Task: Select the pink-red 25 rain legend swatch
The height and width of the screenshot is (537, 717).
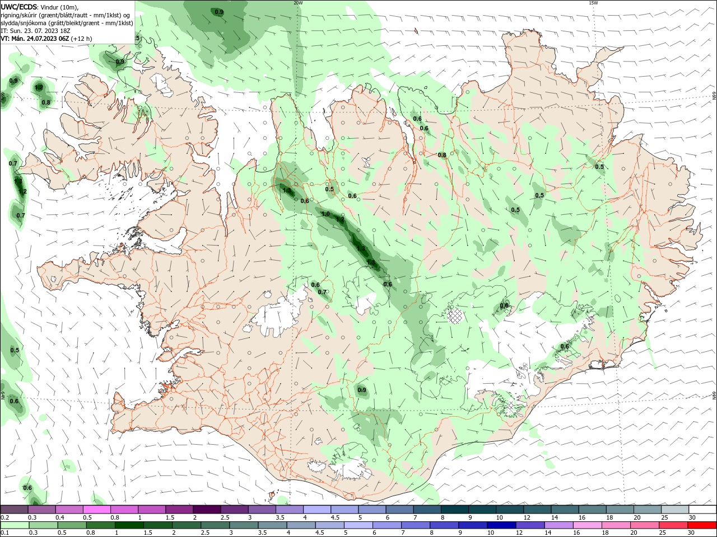Action: [674, 525]
